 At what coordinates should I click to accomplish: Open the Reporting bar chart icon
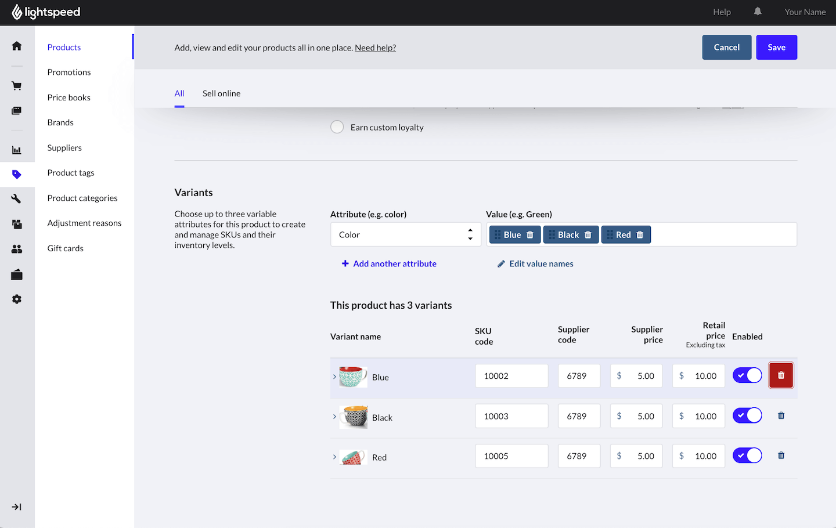pos(17,150)
